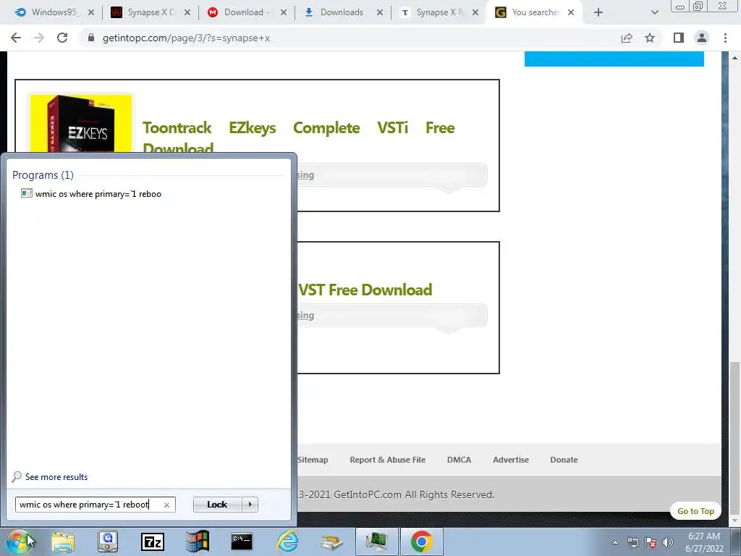The image size is (741, 556).
Task: Switch to the Download MEGA tab
Action: coord(247,12)
